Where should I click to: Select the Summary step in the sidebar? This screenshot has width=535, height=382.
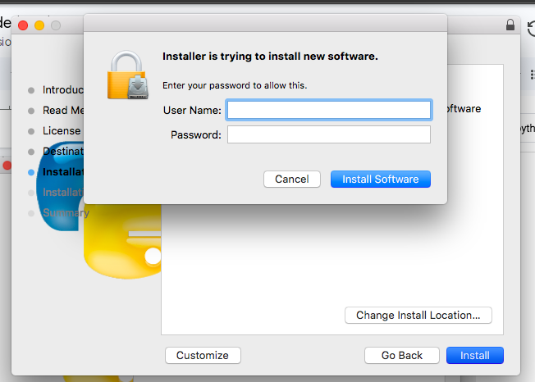pos(65,213)
